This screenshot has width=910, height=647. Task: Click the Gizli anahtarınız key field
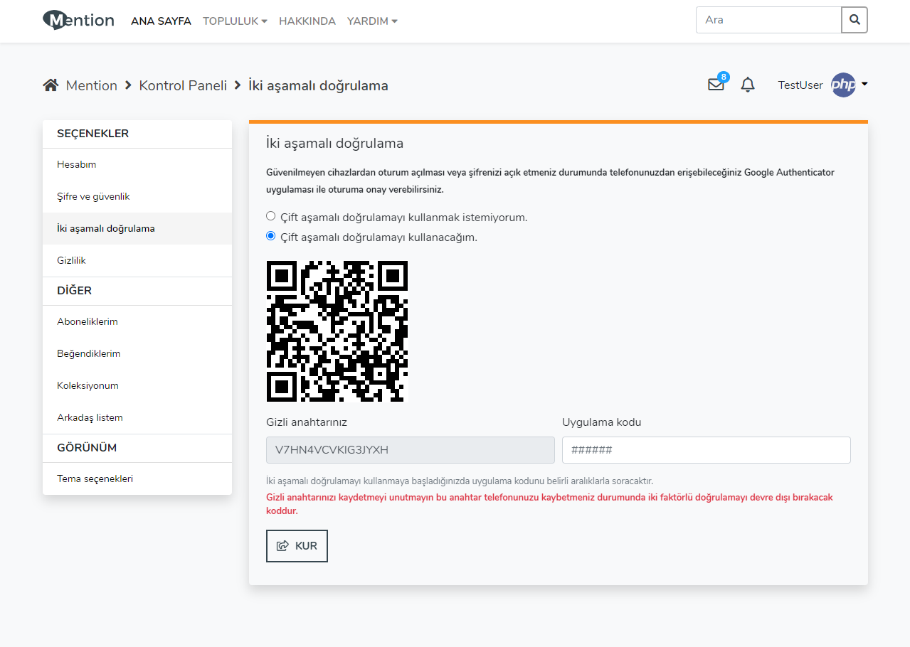click(411, 450)
